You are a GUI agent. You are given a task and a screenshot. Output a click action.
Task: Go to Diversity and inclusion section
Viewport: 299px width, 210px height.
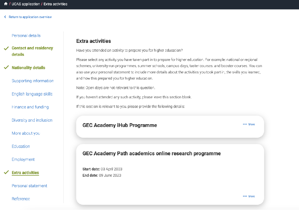(x=32, y=120)
